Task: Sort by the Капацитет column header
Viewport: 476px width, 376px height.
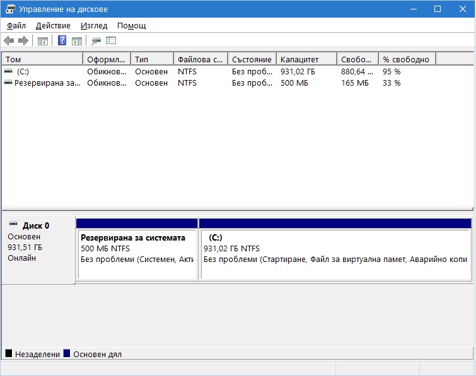Action: (x=306, y=59)
